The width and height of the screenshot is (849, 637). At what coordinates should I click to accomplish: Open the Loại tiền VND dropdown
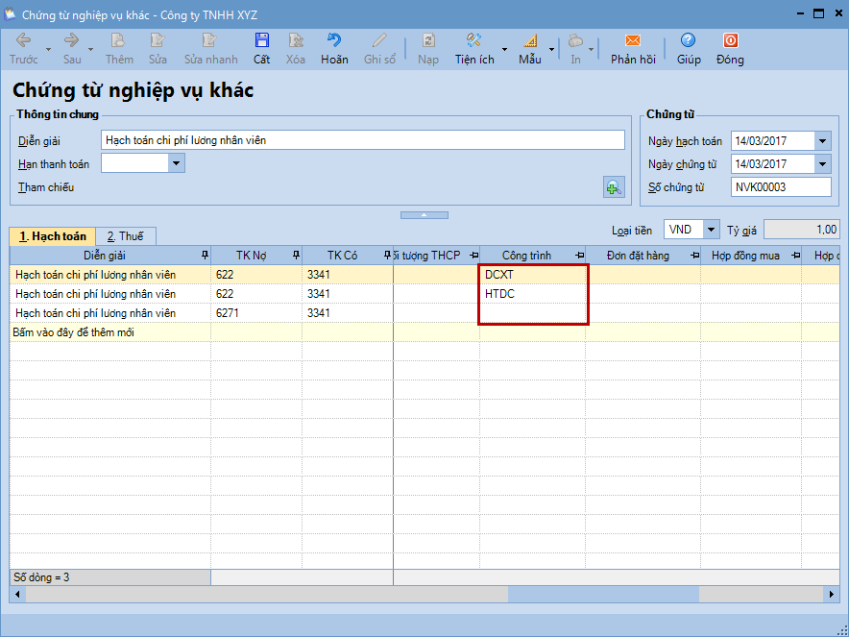[711, 230]
